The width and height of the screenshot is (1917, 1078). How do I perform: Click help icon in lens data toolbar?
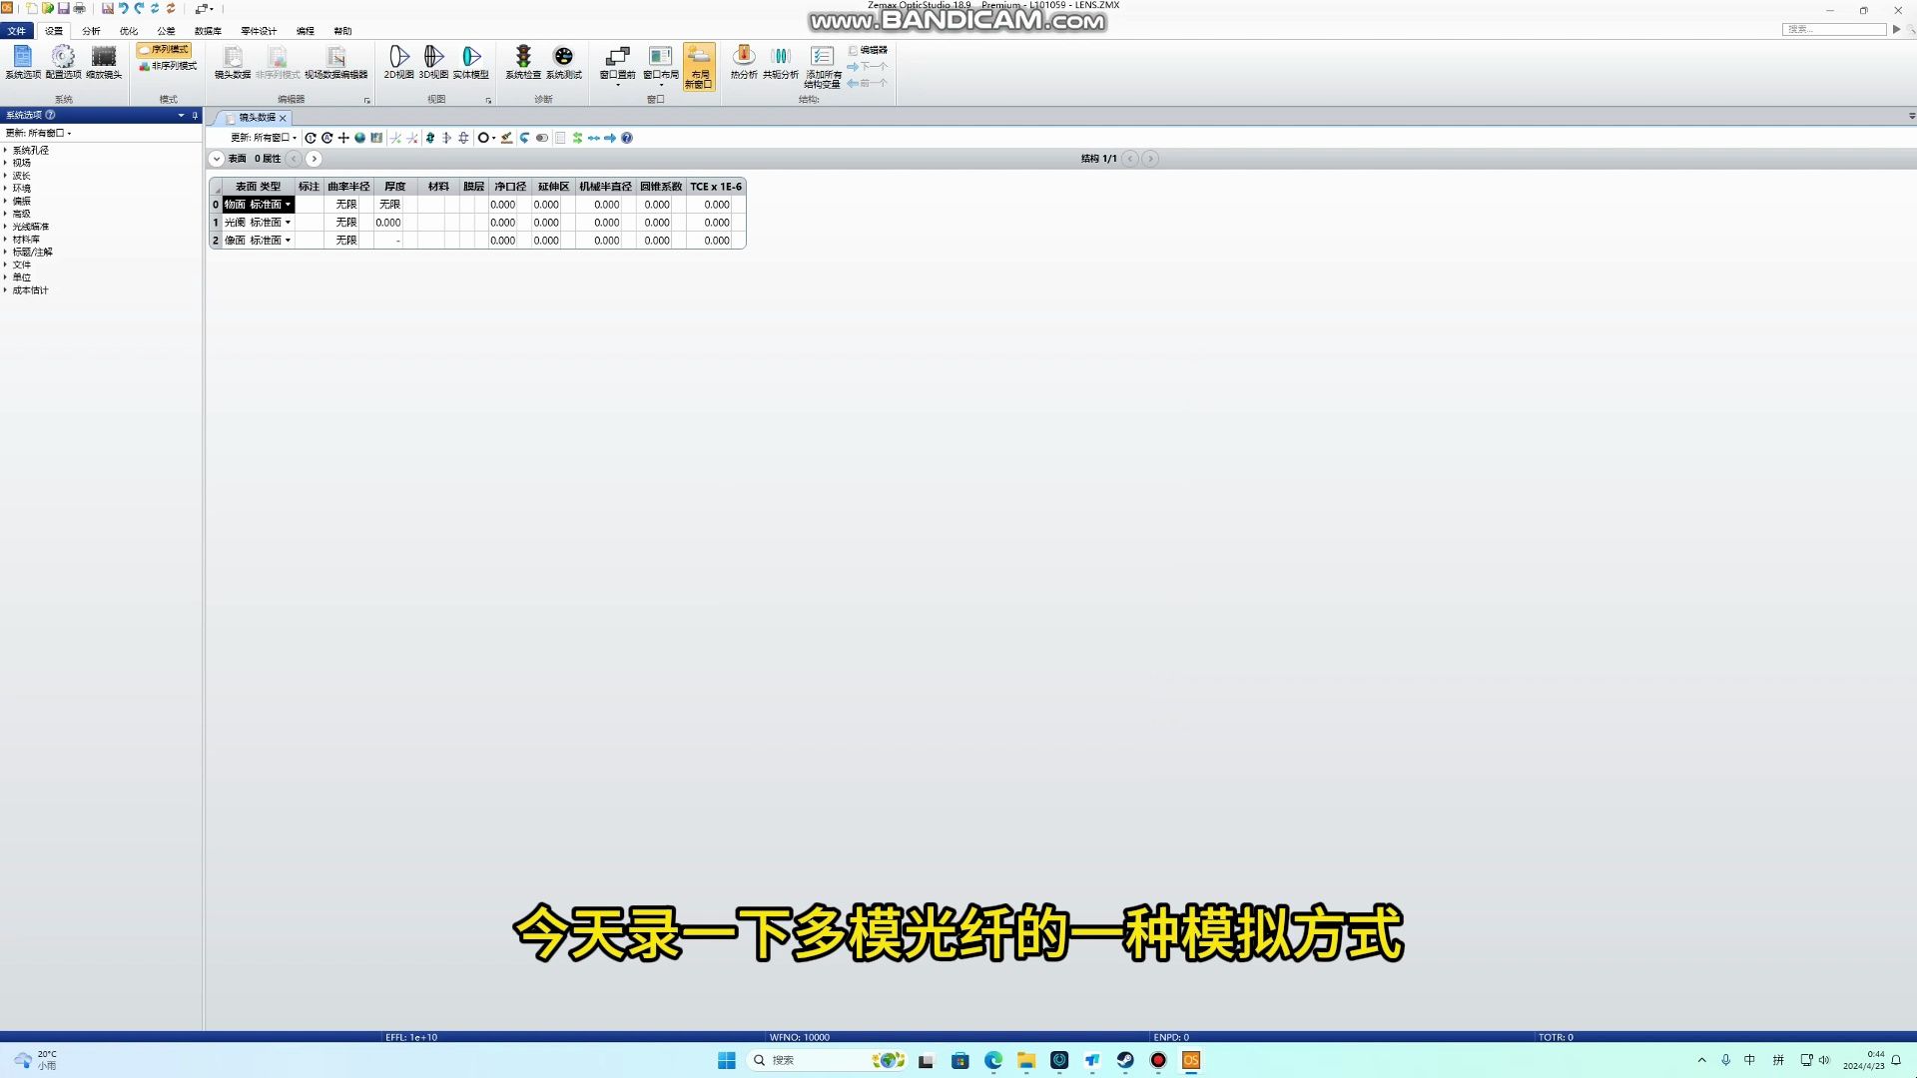point(627,138)
